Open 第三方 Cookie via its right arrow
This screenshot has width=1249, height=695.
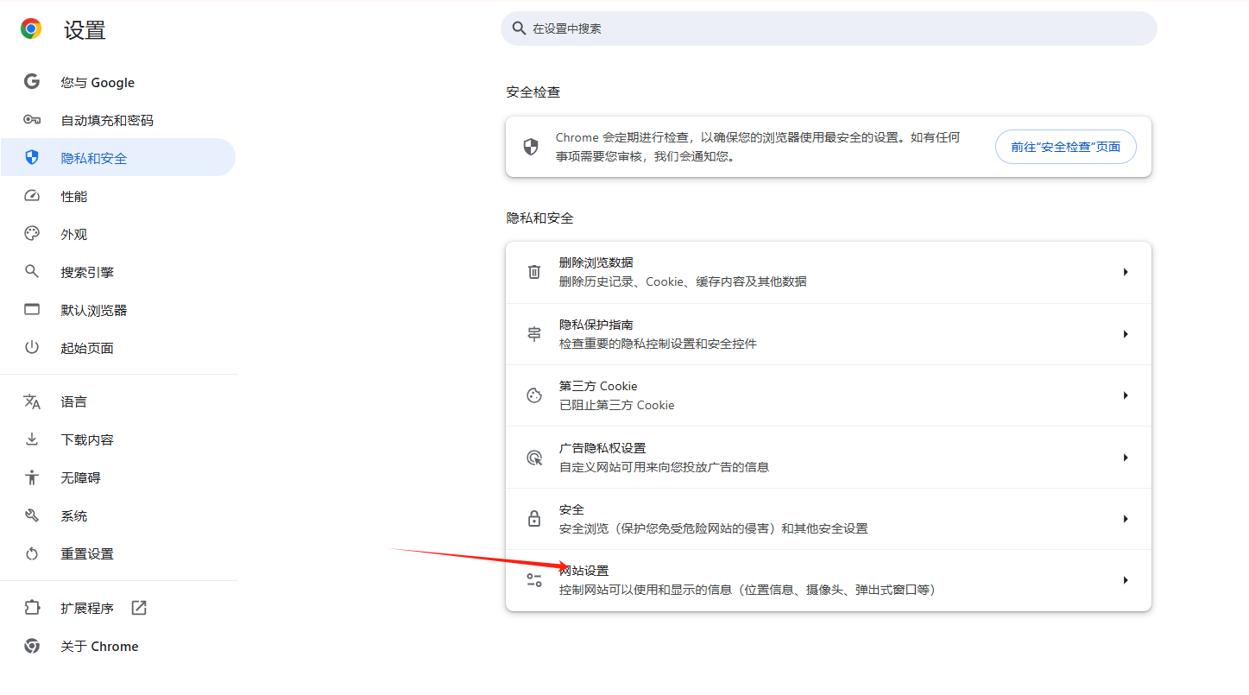pos(1126,395)
